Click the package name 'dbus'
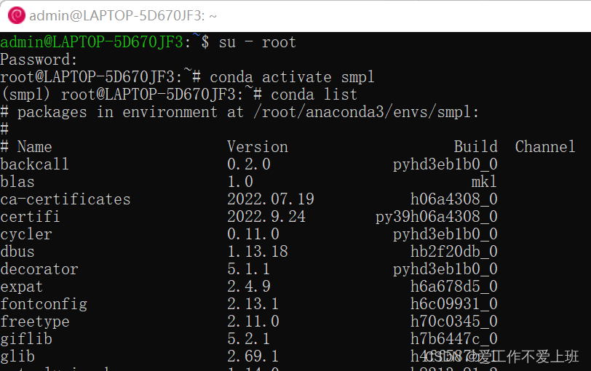This screenshot has height=371, width=591. pos(17,252)
